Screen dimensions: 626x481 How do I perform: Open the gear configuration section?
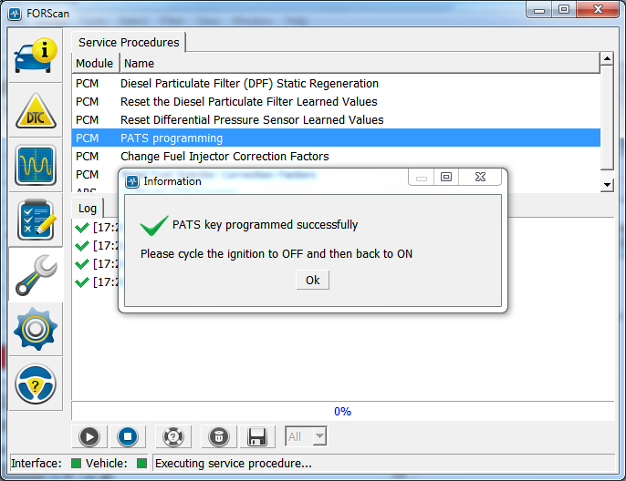(x=37, y=329)
